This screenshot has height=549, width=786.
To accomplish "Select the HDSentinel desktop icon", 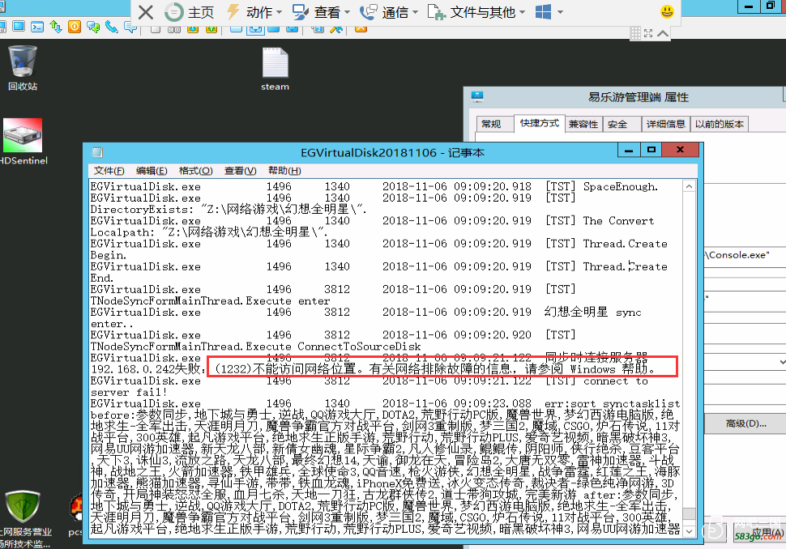I will pyautogui.click(x=23, y=142).
